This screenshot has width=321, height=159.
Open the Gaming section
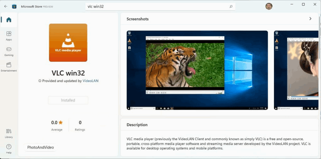tap(9, 52)
